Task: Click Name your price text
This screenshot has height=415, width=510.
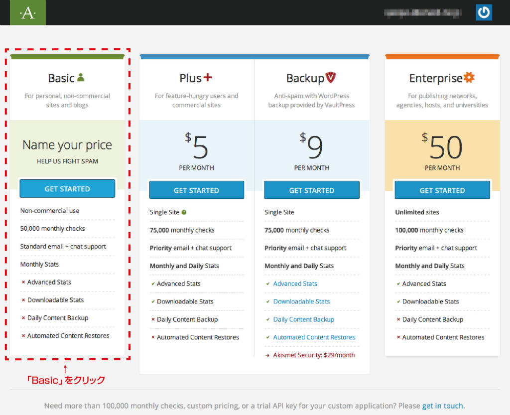Action: click(67, 145)
